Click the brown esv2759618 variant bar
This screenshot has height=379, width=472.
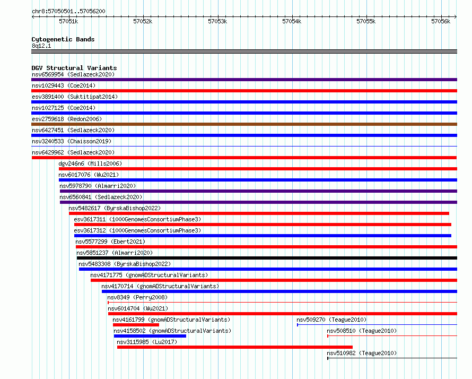tap(244, 124)
